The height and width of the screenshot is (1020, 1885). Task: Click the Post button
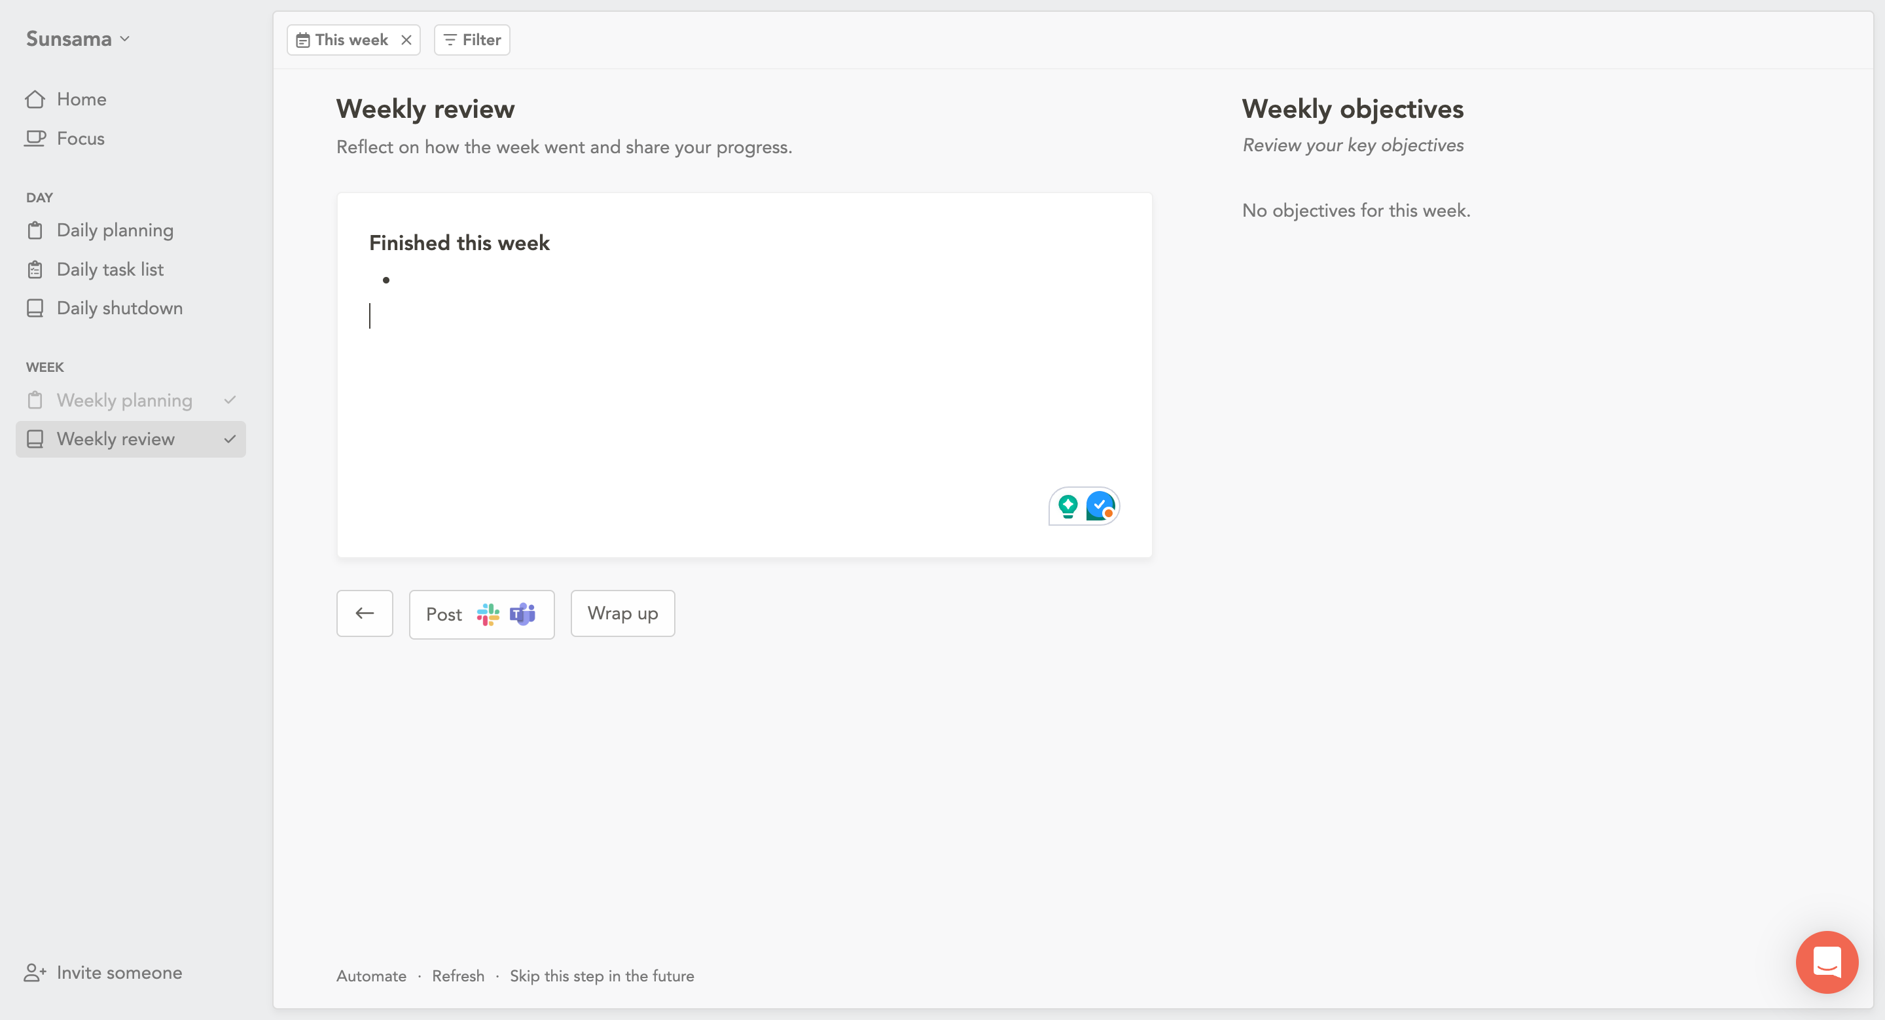pyautogui.click(x=482, y=614)
